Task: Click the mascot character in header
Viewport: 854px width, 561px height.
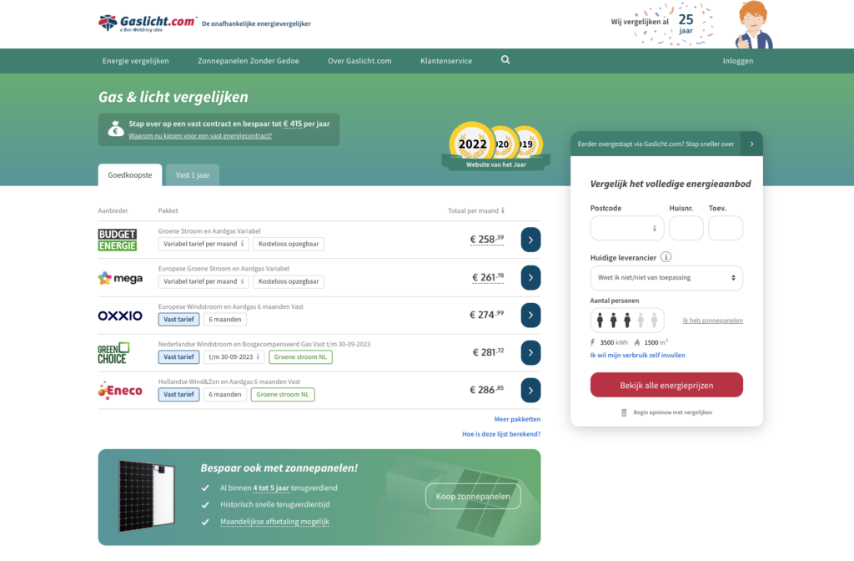Action: [x=754, y=24]
